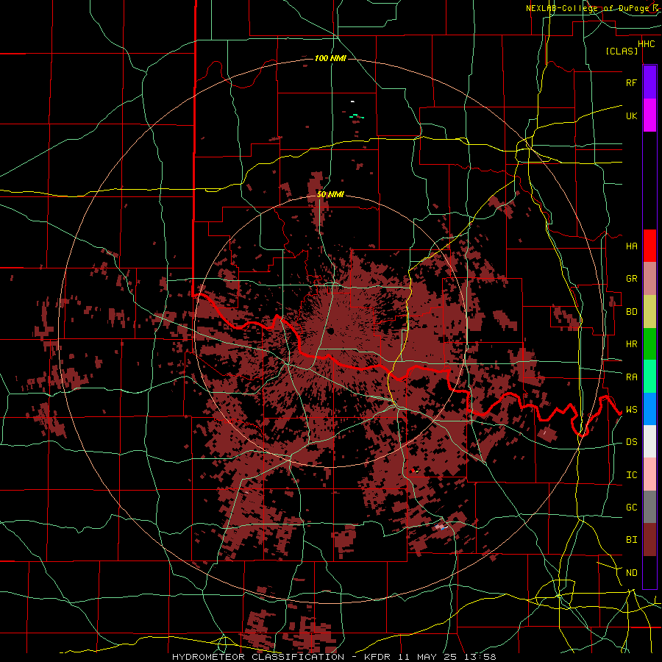Click the HYDROMETEOR CLASSIFICATION title text
Image resolution: width=662 pixels, height=662 pixels.
tap(258, 657)
